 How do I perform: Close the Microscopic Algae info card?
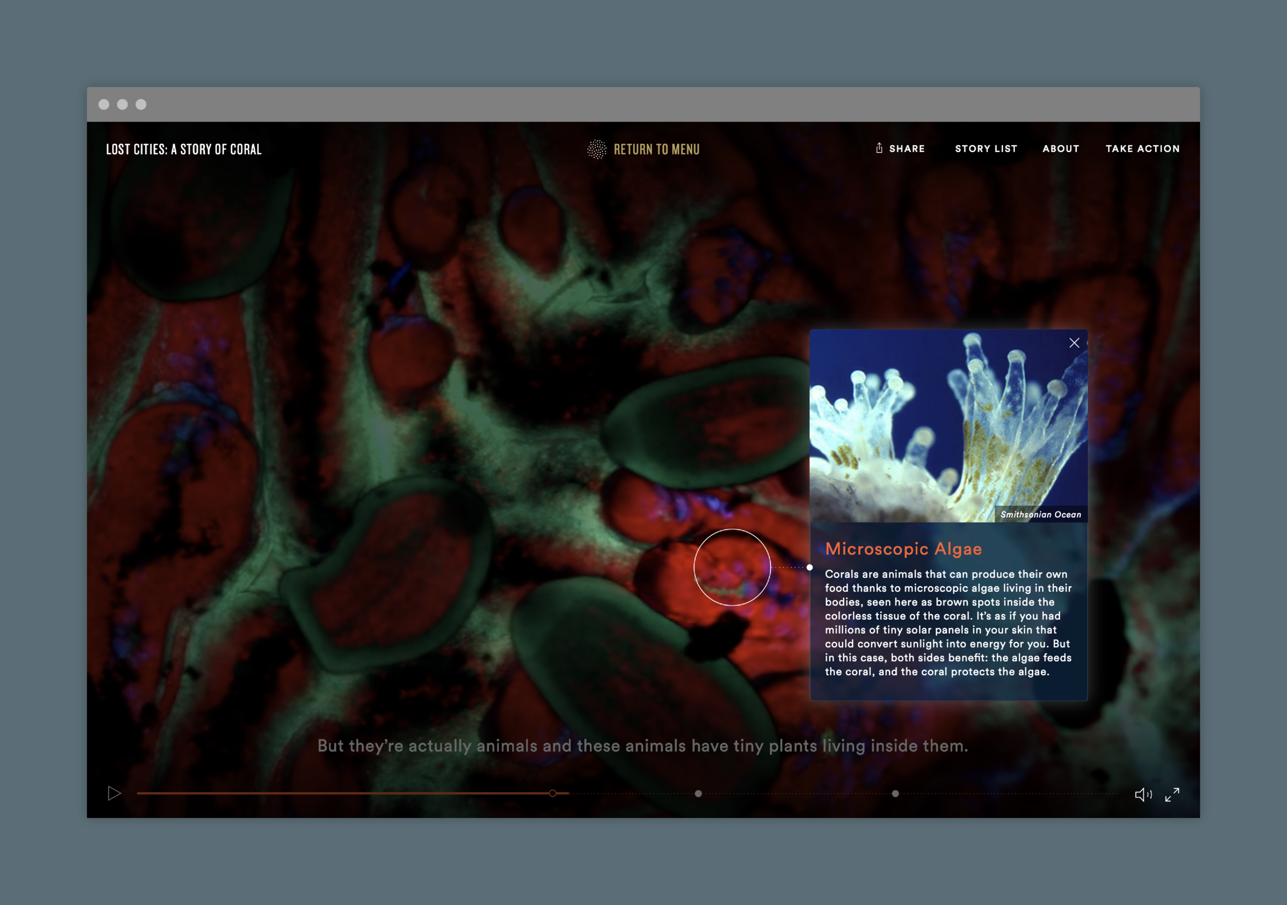1074,343
